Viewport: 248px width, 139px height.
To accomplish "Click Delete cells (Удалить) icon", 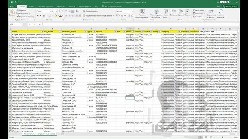I will click(181, 11).
